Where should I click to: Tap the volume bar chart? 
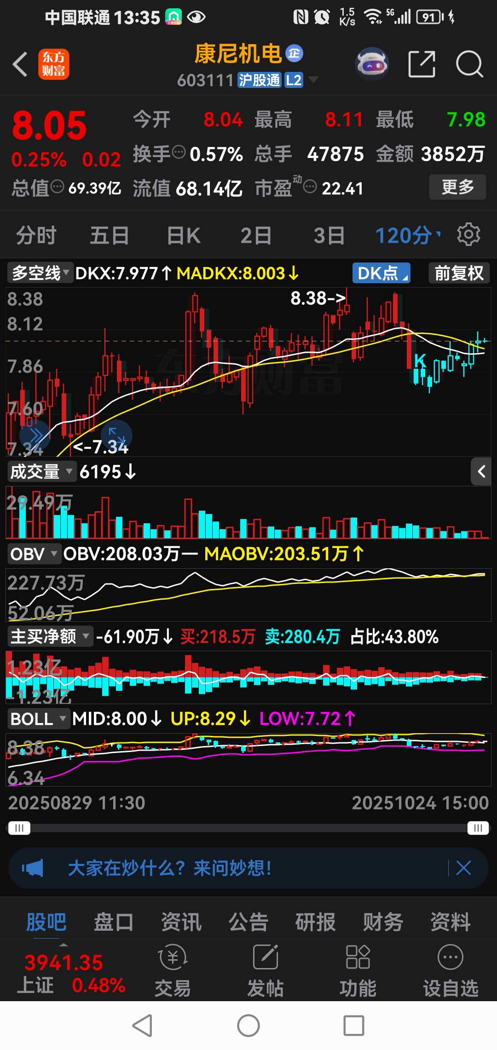click(x=248, y=513)
